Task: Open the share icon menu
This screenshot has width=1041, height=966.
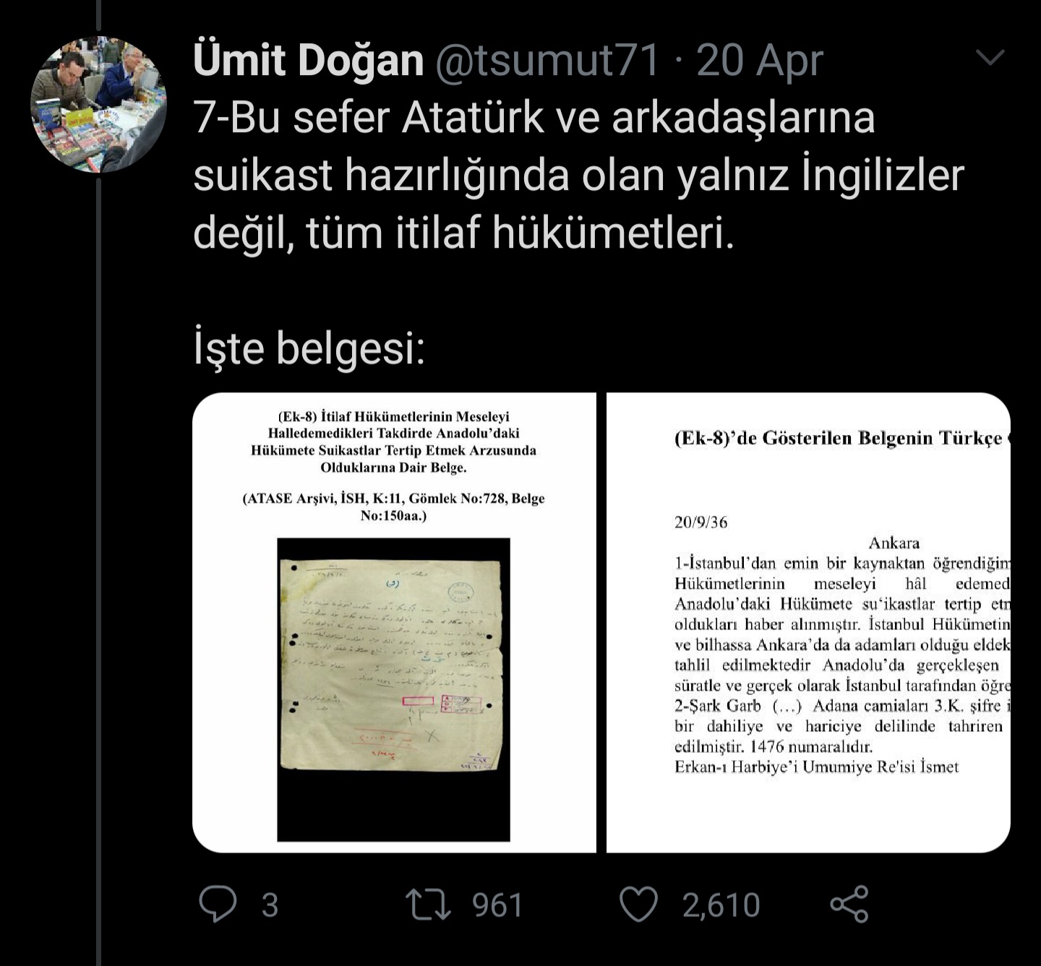Action: coord(849,905)
